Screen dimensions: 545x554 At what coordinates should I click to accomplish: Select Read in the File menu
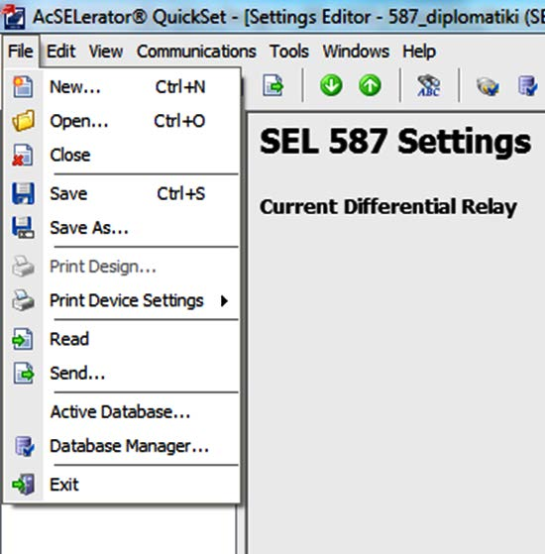pos(122,339)
